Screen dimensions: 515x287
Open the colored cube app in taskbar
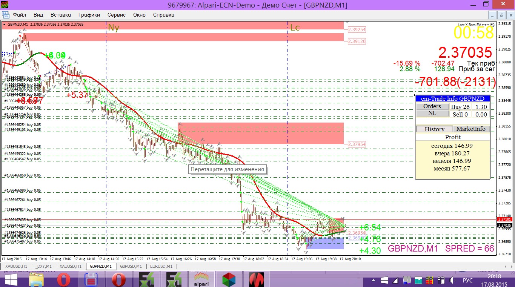point(229,280)
